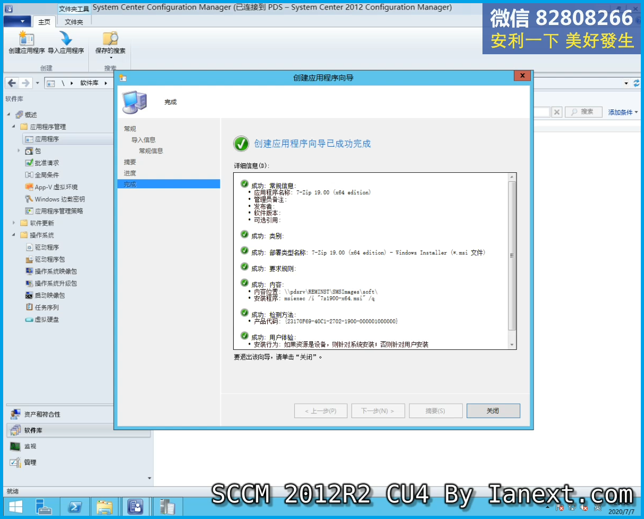Expand the 软件更新 tree node
Viewport: 644px width, 519px height.
[x=14, y=223]
